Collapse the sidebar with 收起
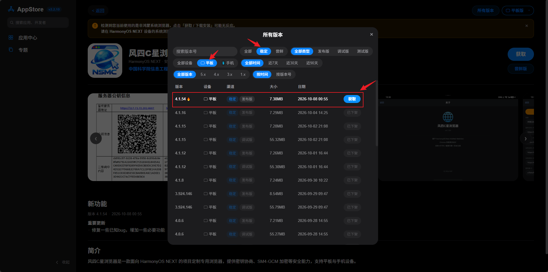The height and width of the screenshot is (272, 548). (x=63, y=262)
